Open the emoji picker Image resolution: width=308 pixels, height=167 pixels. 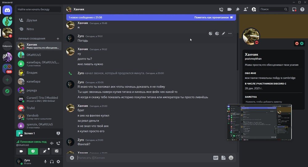click(231, 157)
